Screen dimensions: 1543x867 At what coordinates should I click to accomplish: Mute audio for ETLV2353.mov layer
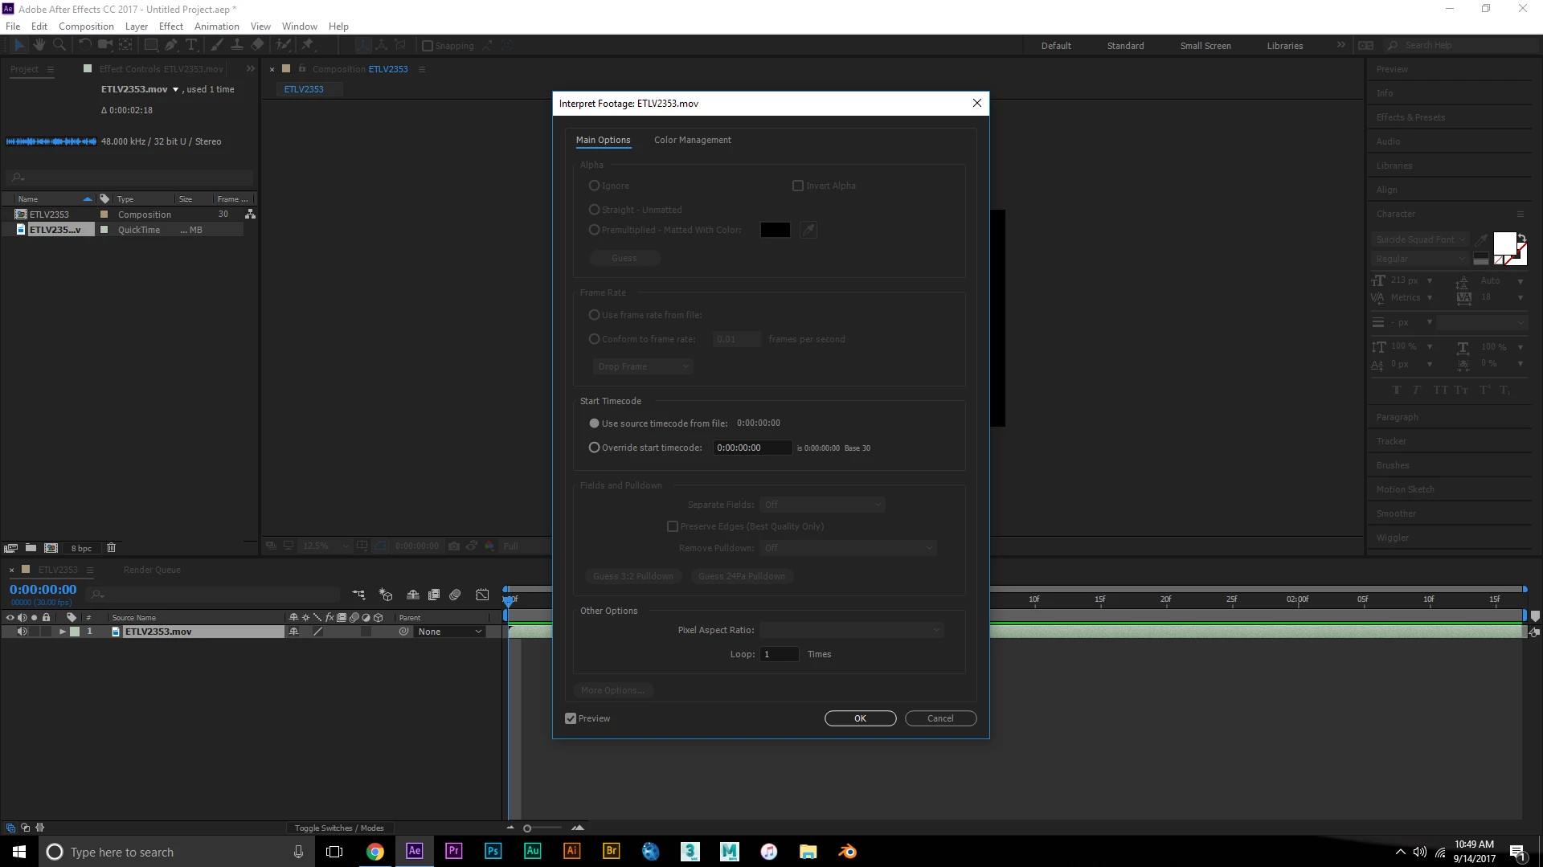click(x=22, y=632)
